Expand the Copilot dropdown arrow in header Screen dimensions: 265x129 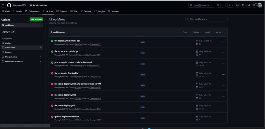click(x=222, y=5)
